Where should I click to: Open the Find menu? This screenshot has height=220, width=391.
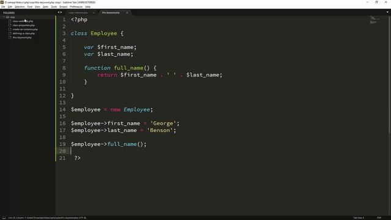pyautogui.click(x=30, y=7)
